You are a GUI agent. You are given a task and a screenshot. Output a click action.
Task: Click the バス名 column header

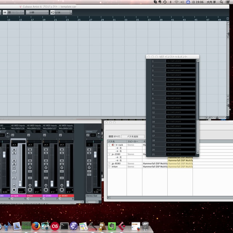coord(117,141)
